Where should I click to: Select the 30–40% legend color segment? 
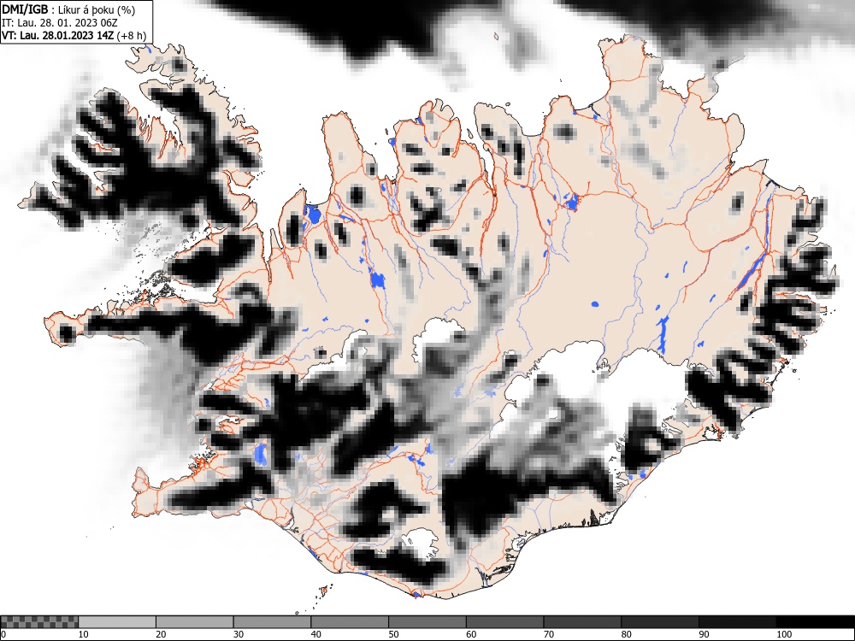point(272,622)
